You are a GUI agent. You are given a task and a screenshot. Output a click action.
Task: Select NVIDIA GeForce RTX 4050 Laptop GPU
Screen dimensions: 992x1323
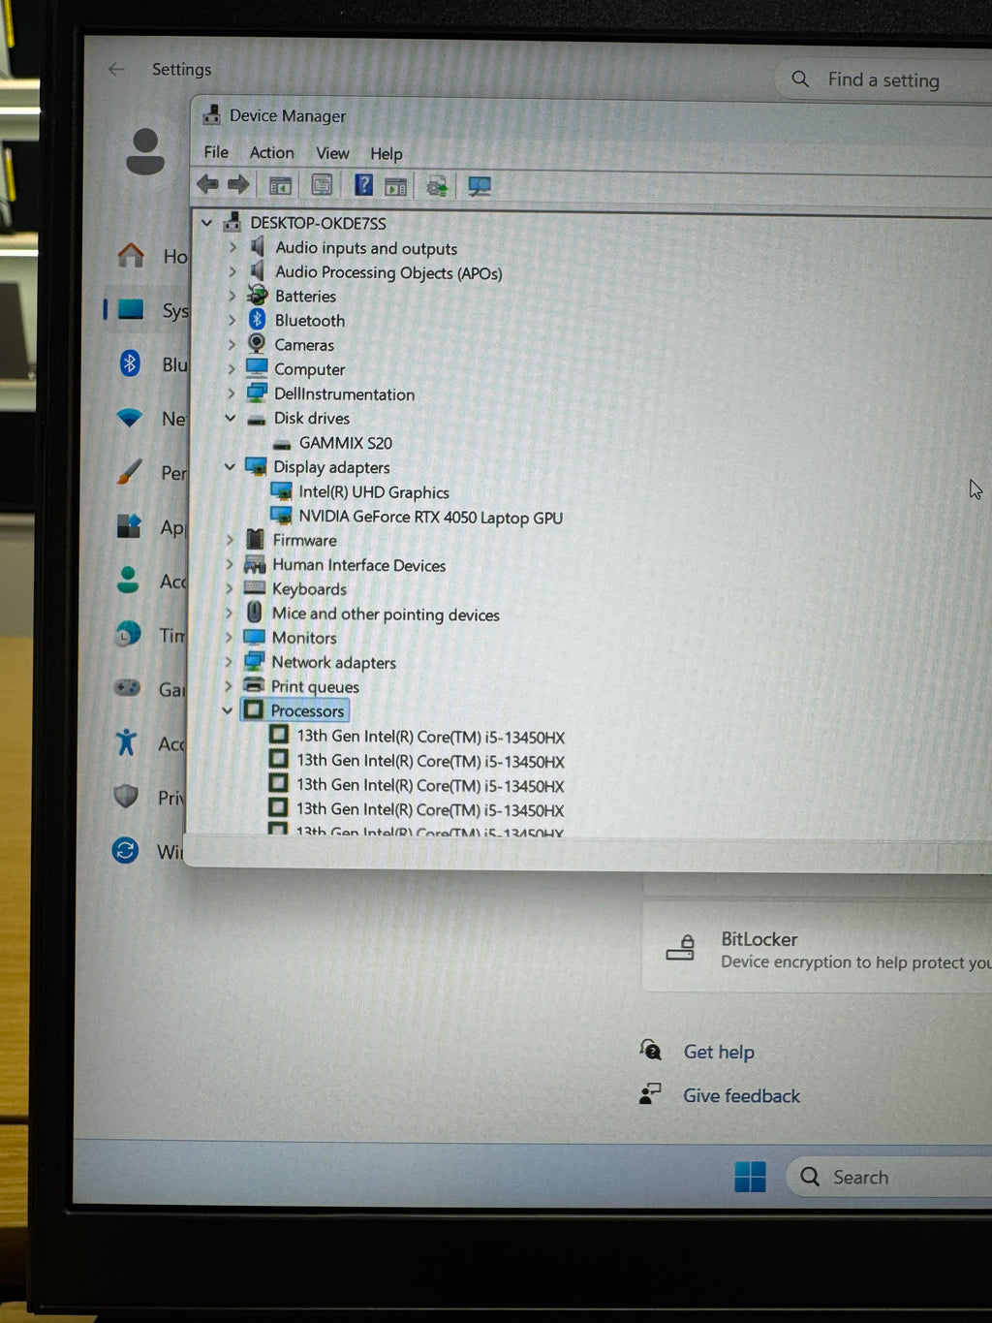tap(430, 517)
